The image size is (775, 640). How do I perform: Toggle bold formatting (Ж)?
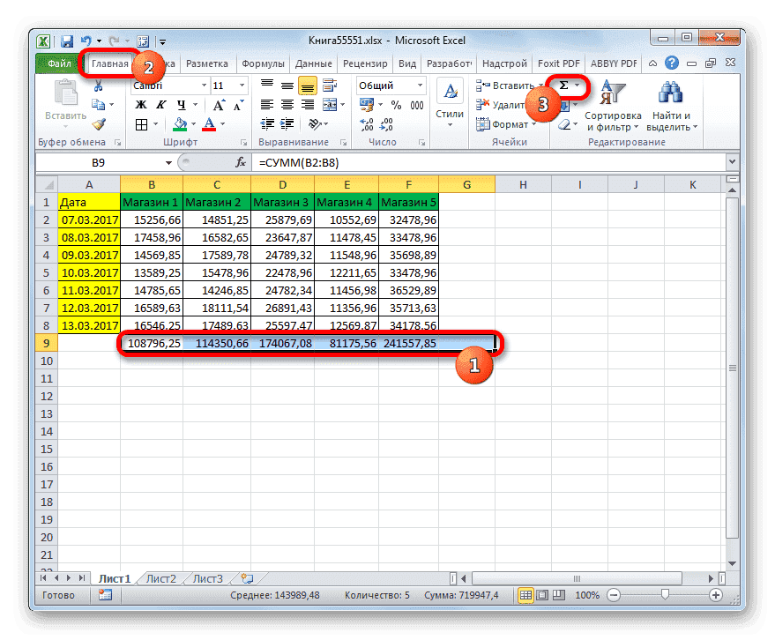140,103
